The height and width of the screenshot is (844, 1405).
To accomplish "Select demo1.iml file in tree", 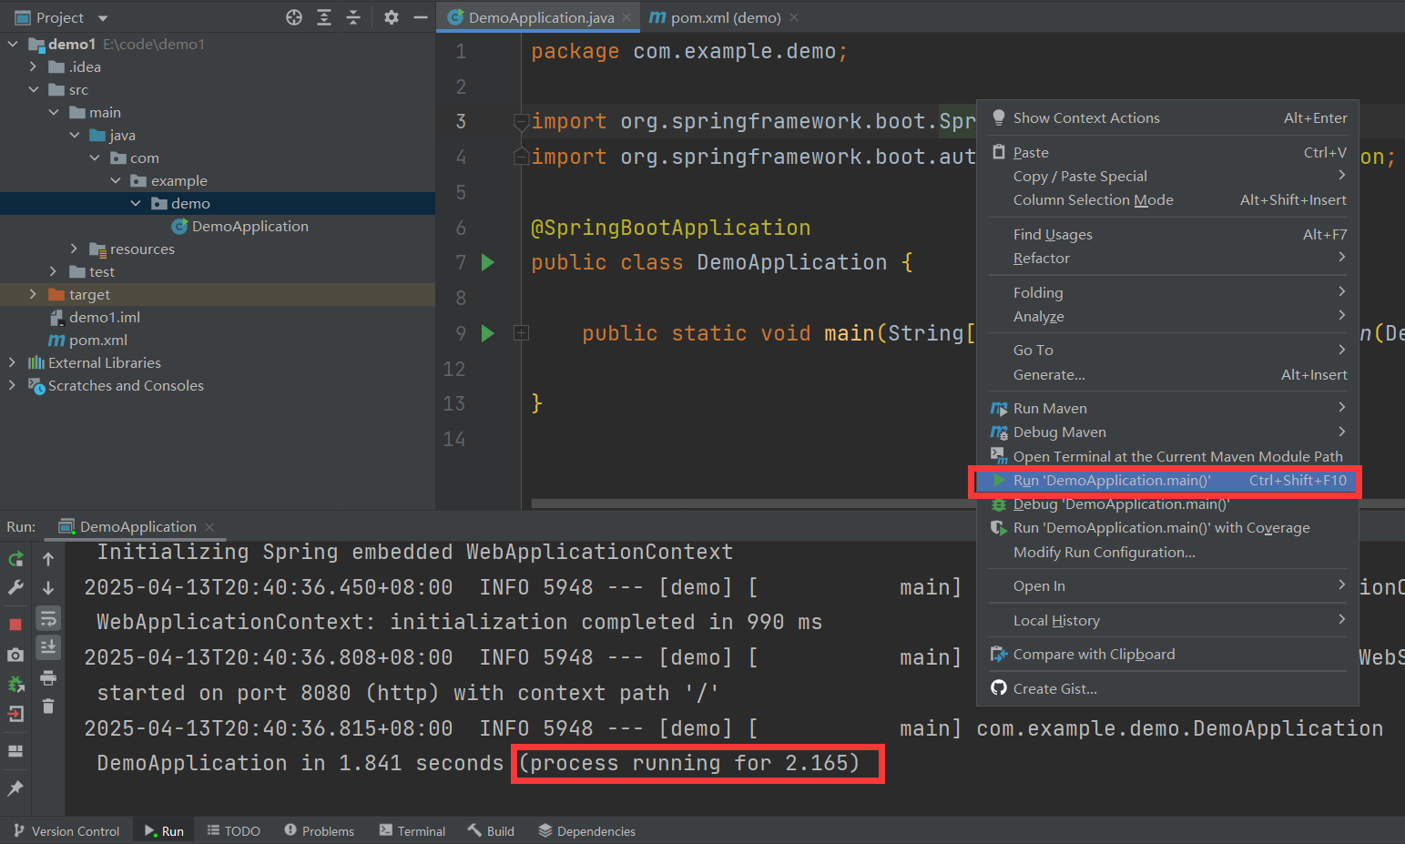I will pos(95,318).
